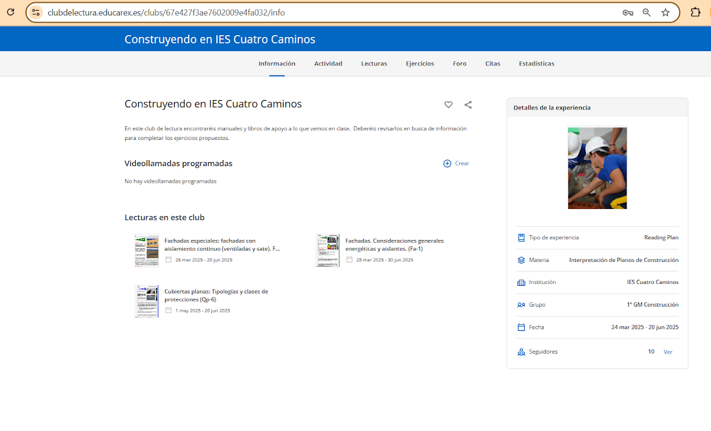Open the Actividad tab
The image size is (711, 431).
coord(328,64)
